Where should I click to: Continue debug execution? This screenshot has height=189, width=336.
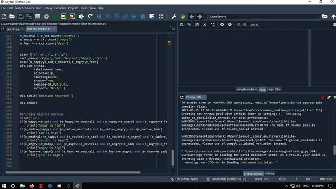click(134, 16)
